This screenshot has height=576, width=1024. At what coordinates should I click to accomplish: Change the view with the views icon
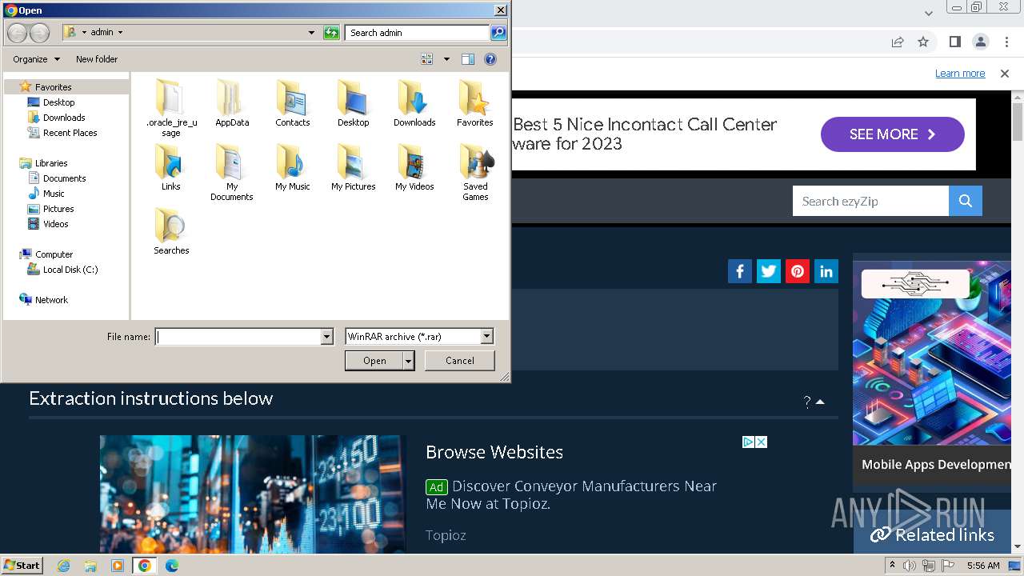(x=427, y=59)
